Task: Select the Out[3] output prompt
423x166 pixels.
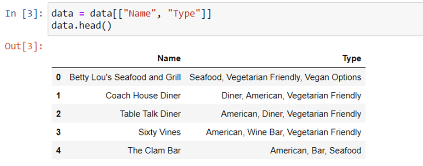Action: (x=24, y=46)
